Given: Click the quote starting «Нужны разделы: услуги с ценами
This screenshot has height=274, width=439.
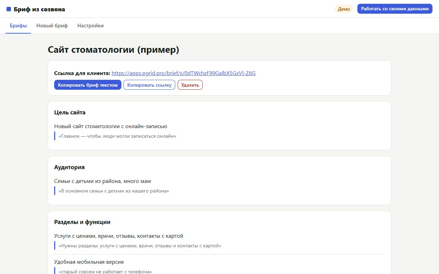Looking at the screenshot, I should coord(140,246).
